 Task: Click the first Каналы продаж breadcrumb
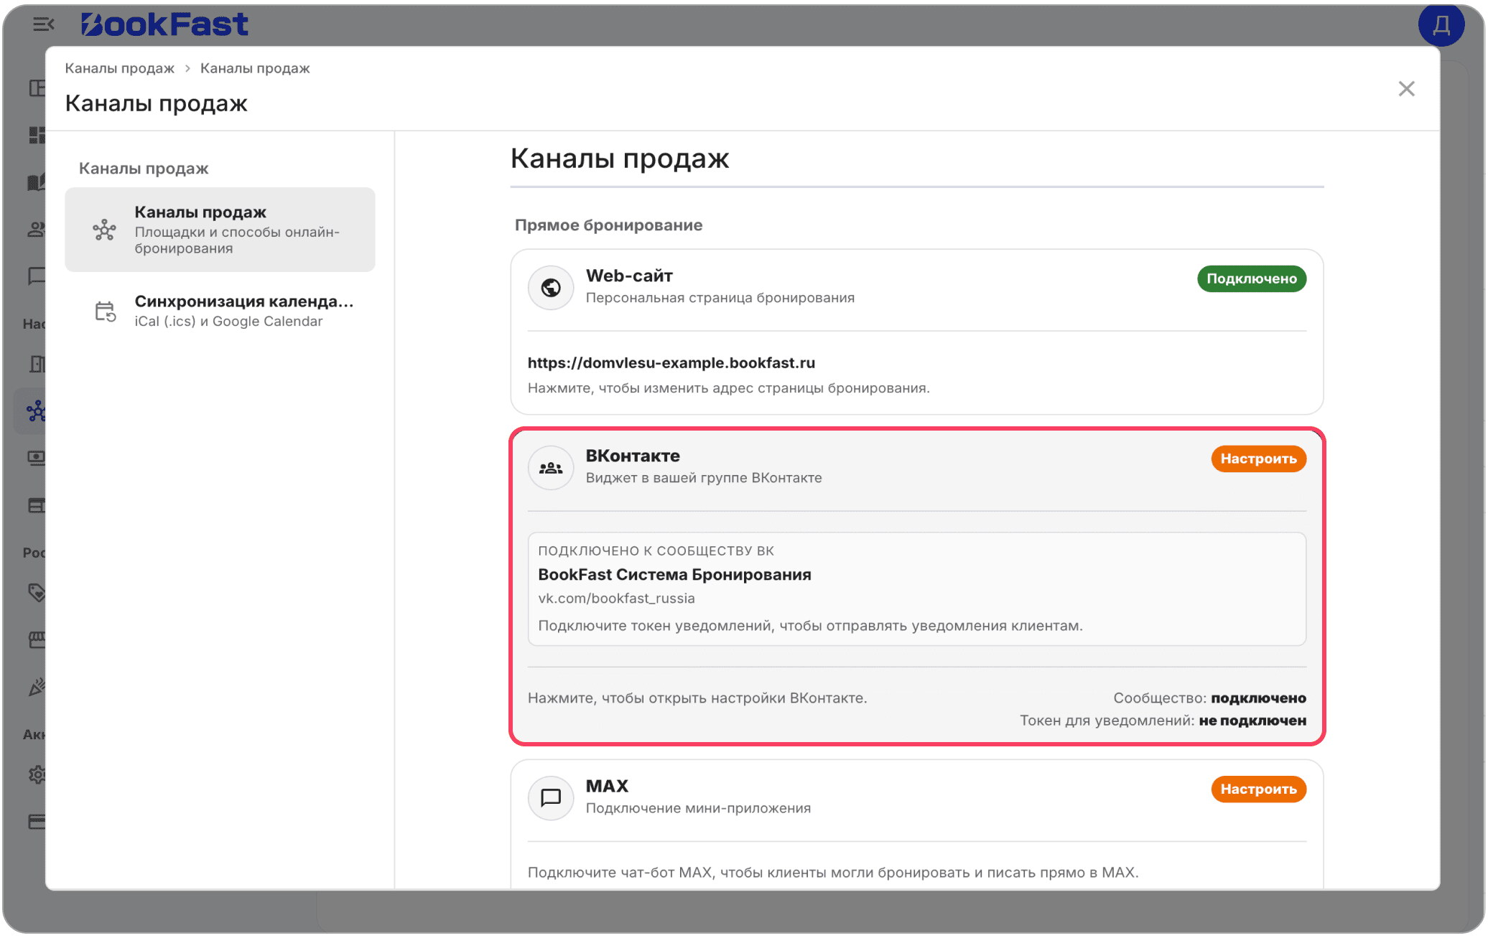pyautogui.click(x=119, y=68)
